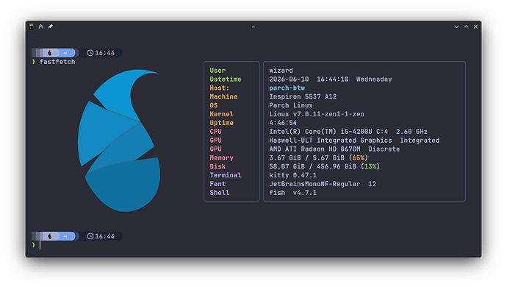Click the Linux penguin icon in top prompt
Viewport: 507px width, 287px height.
(49, 53)
